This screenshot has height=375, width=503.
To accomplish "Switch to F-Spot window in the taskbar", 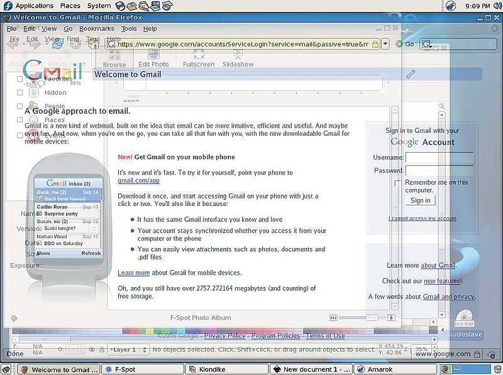I will (142, 369).
